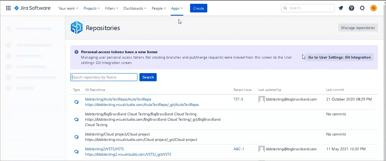Open the settings gear icon

[362, 8]
